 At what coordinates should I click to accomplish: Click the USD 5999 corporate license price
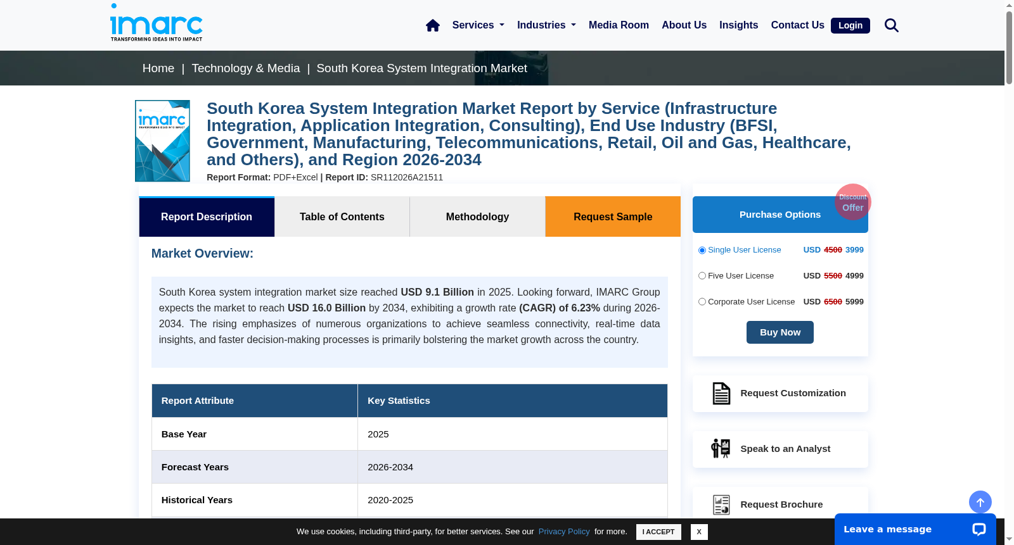coord(833,302)
